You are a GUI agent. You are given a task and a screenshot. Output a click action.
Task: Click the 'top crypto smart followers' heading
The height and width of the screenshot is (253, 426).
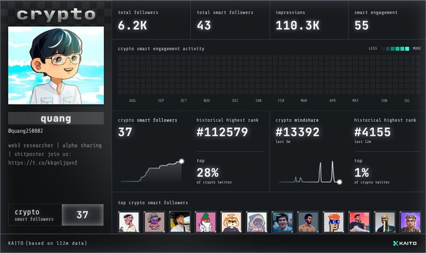click(x=153, y=203)
